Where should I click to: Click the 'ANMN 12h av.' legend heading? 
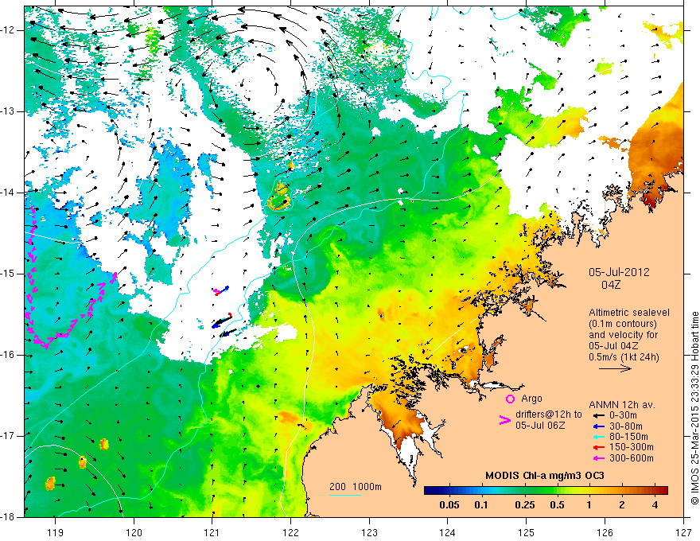click(622, 405)
